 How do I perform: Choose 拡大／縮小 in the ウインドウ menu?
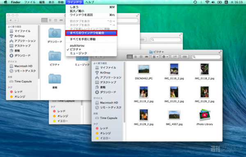91,11
